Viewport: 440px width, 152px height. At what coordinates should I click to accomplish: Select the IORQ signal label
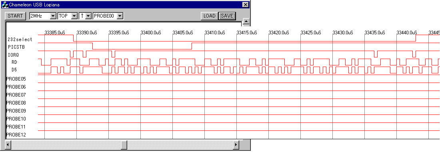[x=14, y=55]
